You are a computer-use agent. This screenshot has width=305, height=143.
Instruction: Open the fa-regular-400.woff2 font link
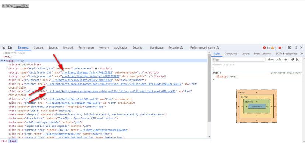[x=74, y=103]
